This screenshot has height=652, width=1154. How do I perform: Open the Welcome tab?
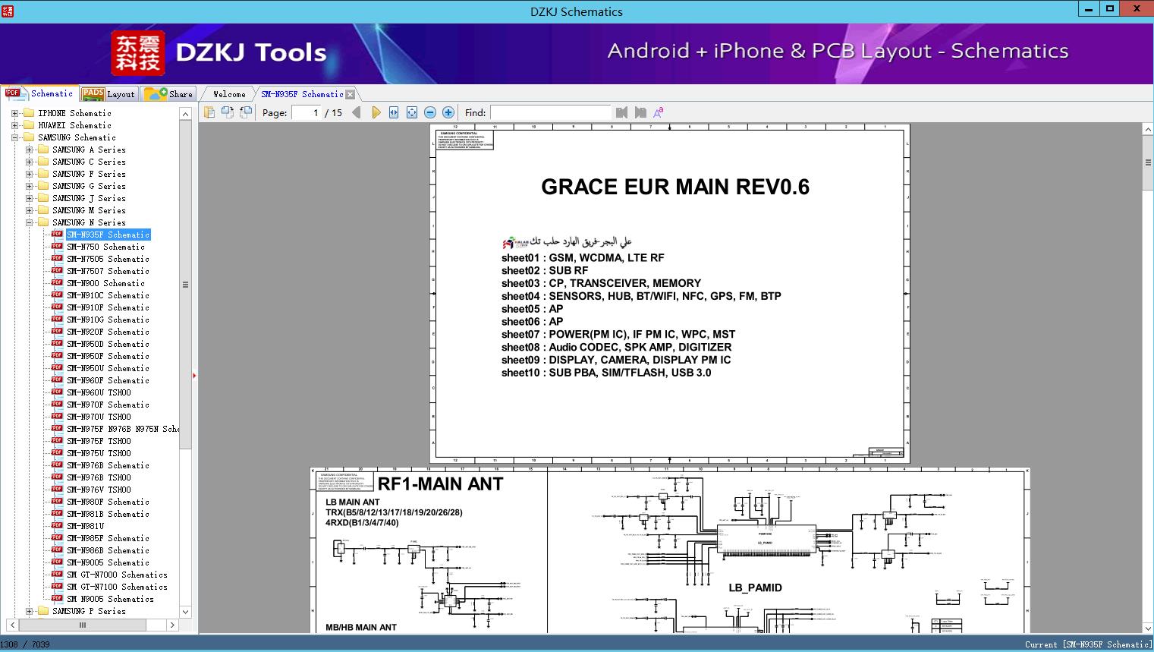(229, 94)
